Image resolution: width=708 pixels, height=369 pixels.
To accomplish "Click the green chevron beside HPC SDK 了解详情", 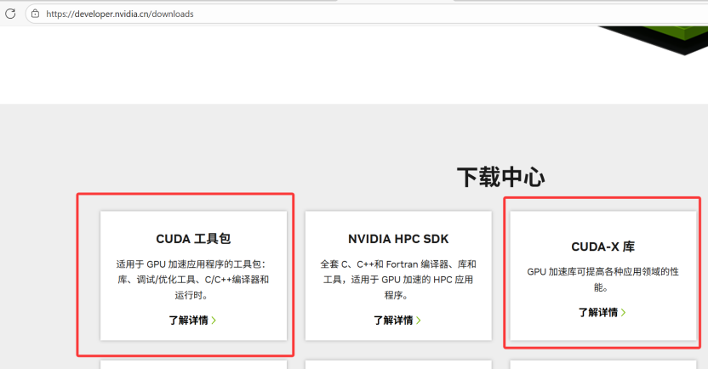I will pyautogui.click(x=419, y=321).
